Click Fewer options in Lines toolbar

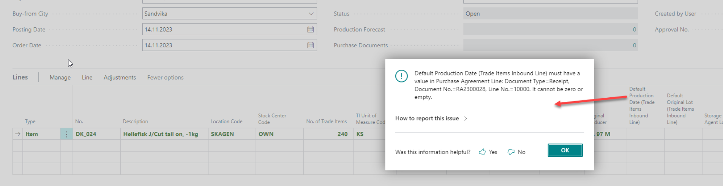coord(165,78)
